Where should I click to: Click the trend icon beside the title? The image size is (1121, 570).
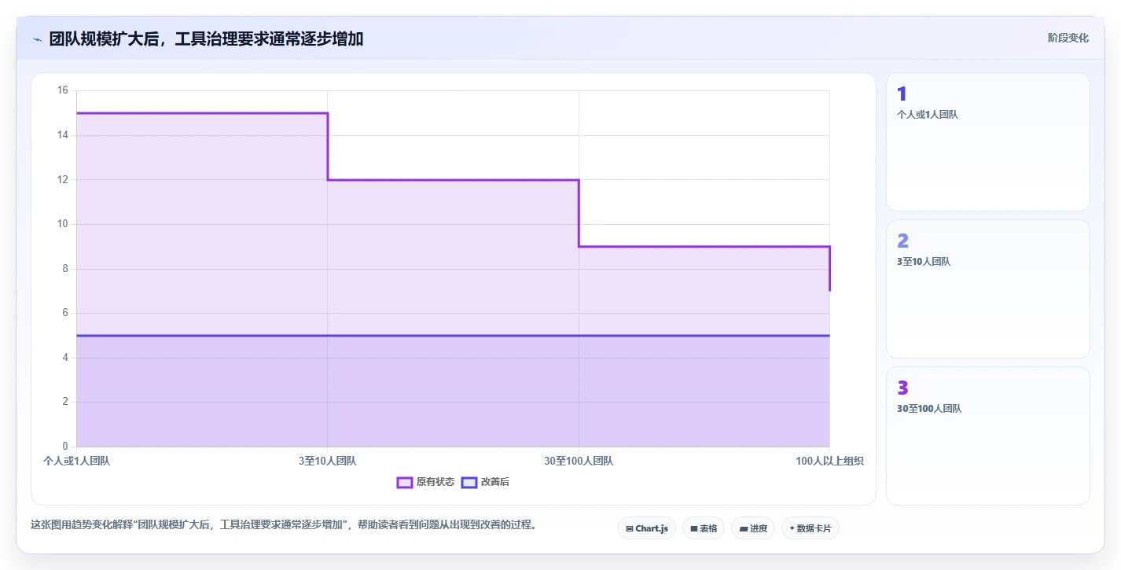pyautogui.click(x=37, y=39)
